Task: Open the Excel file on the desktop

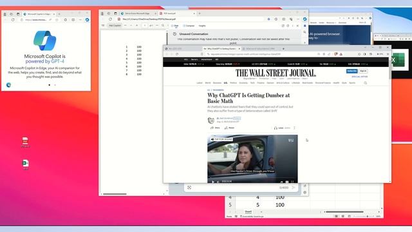Action: (26, 165)
